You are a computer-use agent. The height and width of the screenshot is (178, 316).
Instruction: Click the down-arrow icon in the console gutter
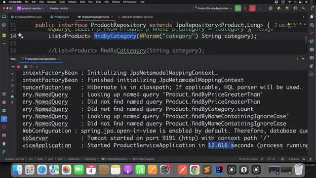(12, 80)
